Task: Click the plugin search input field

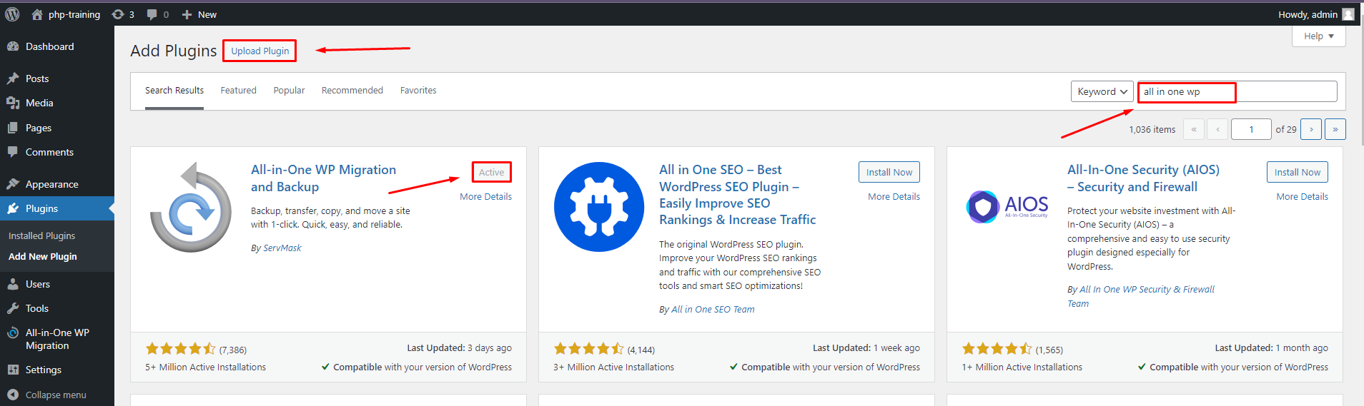Action: point(1237,91)
